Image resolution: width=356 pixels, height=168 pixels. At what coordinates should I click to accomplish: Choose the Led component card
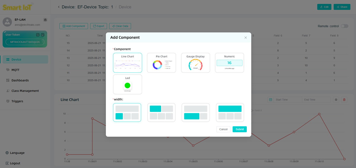point(128,84)
